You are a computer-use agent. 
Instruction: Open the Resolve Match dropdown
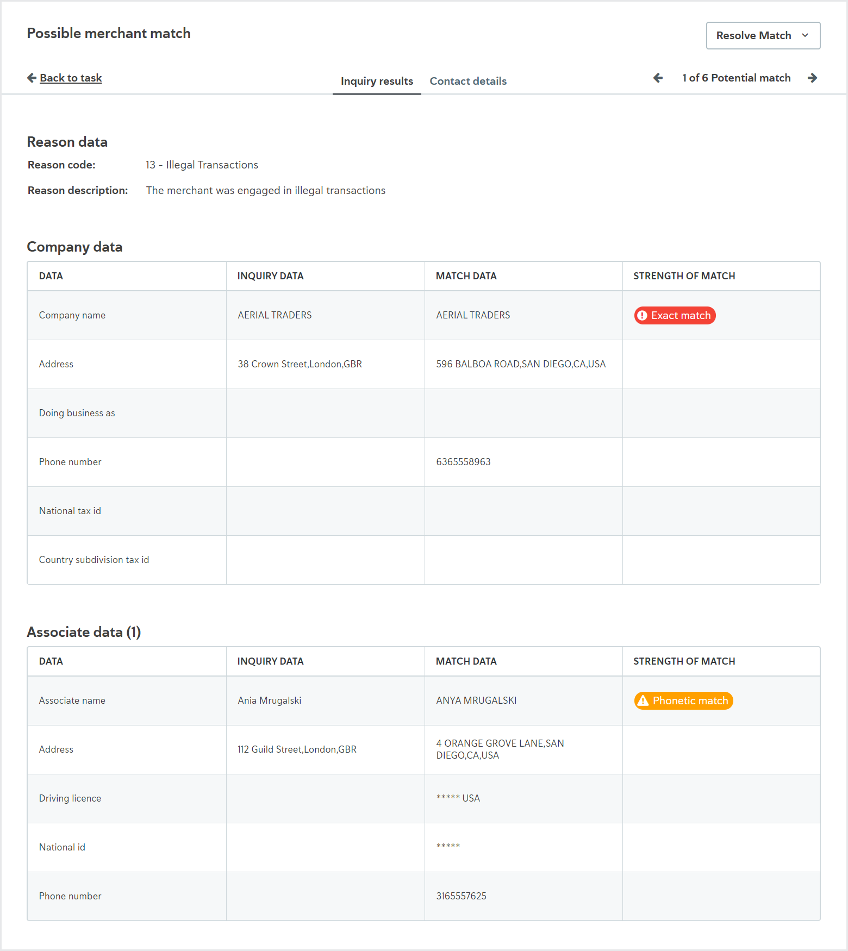click(763, 35)
